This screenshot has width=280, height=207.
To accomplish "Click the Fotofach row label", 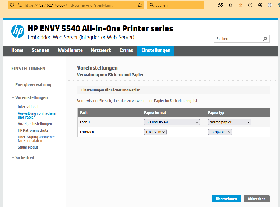I will 87,132.
